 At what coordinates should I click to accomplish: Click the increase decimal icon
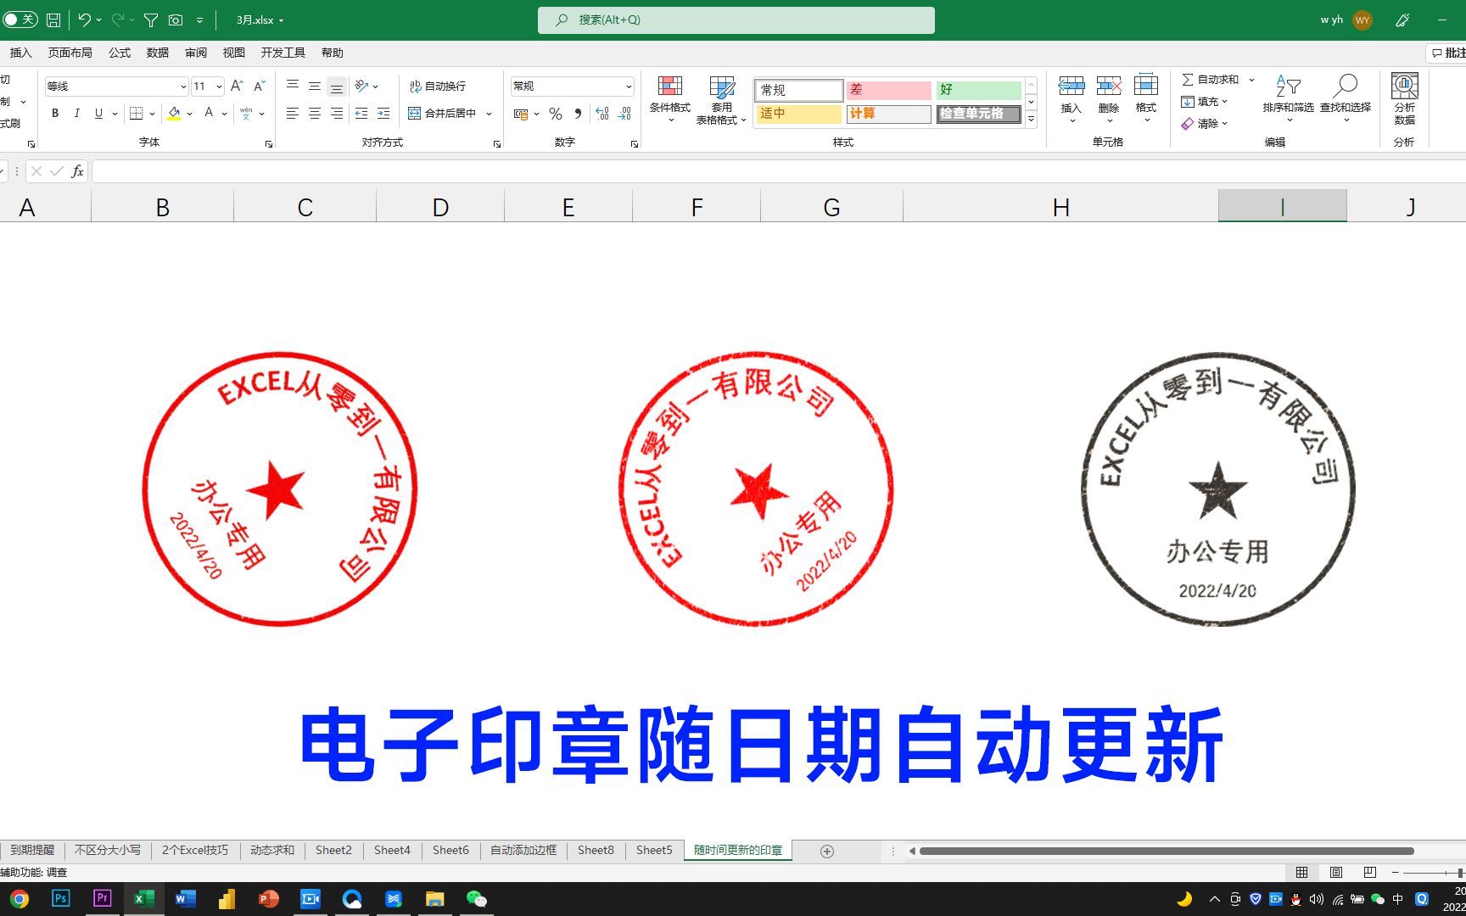(602, 114)
